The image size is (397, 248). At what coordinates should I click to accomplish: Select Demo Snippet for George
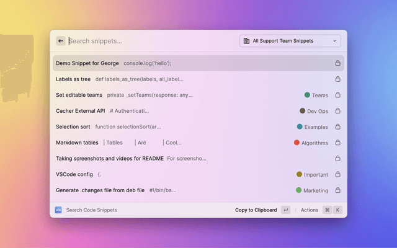(87, 63)
